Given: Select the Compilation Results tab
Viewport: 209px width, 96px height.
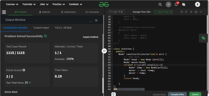Looking at the screenshot, I should tap(15, 28).
